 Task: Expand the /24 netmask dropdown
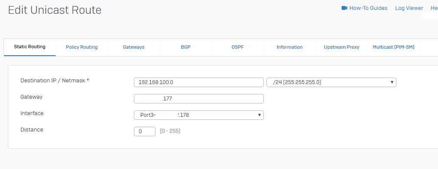coord(331,82)
